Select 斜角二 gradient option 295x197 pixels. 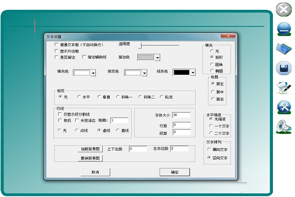(x=140, y=97)
